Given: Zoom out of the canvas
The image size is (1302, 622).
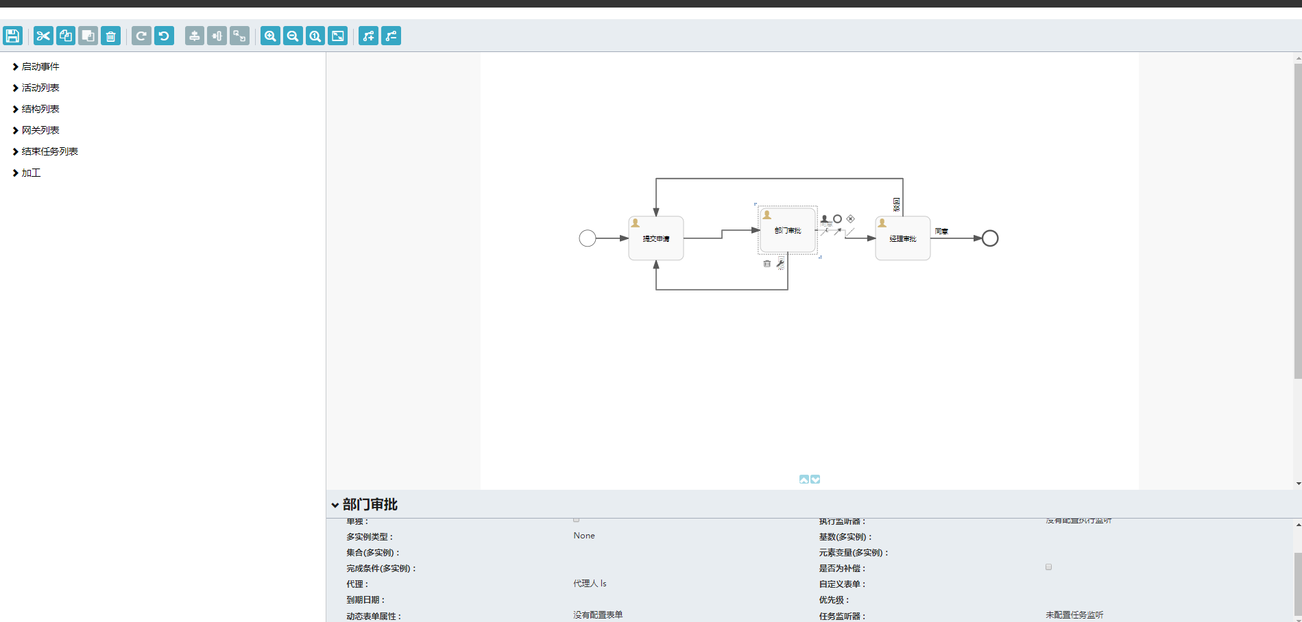Looking at the screenshot, I should tap(293, 36).
